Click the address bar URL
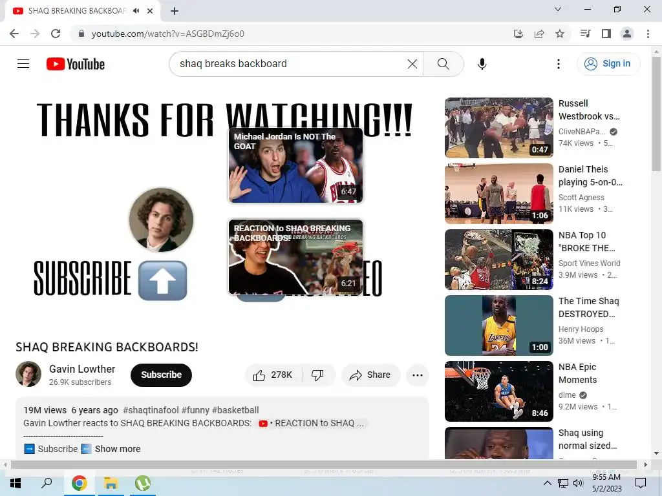662x496 pixels. point(167,34)
